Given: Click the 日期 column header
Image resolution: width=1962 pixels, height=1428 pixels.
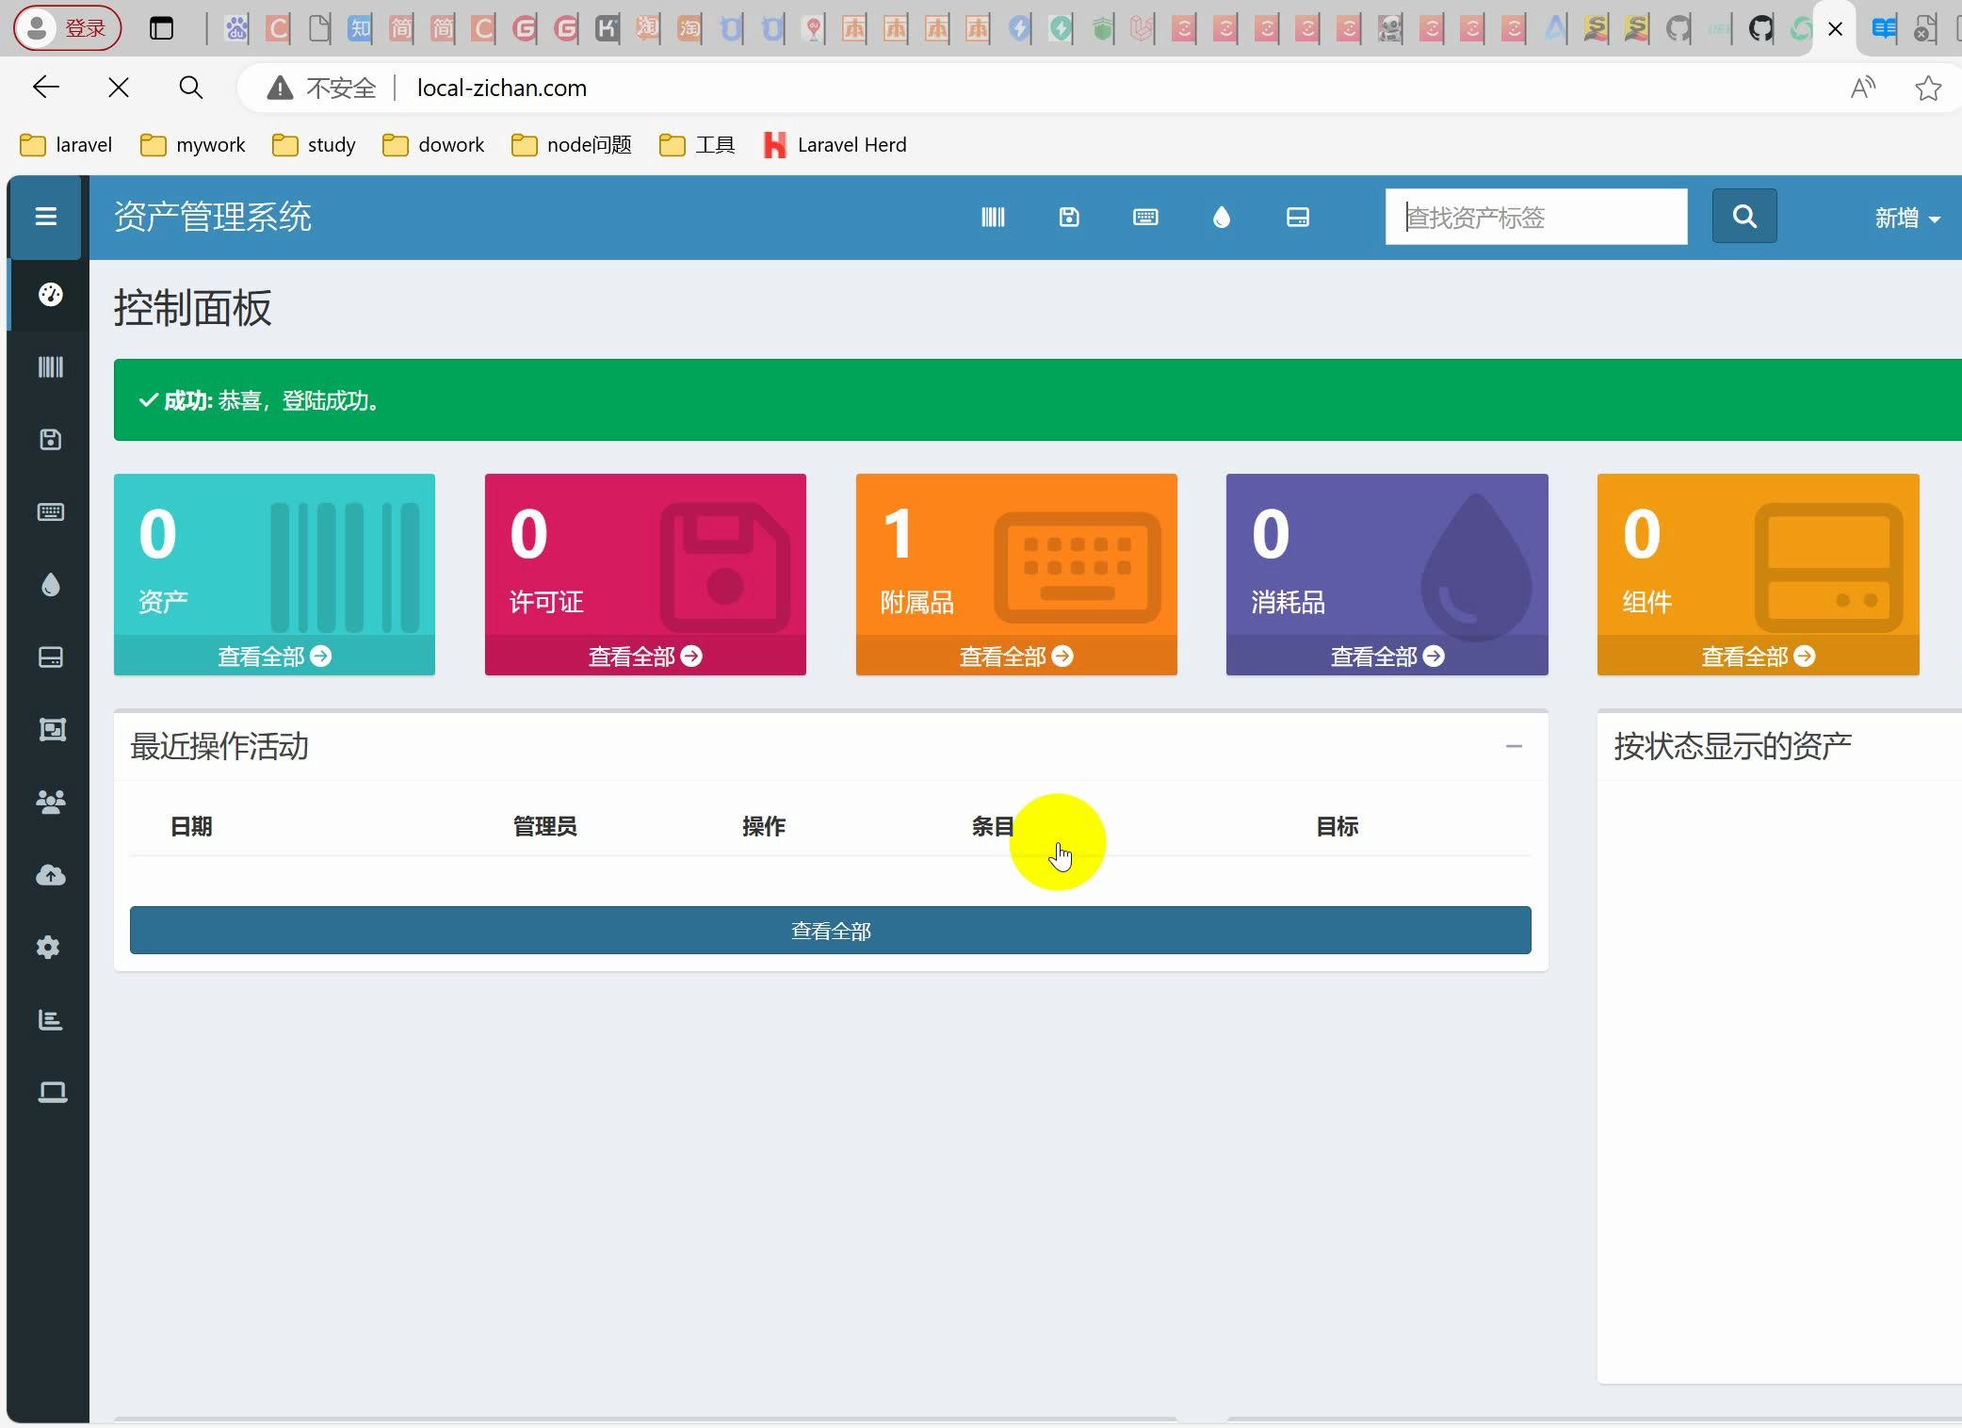Looking at the screenshot, I should [x=191, y=827].
